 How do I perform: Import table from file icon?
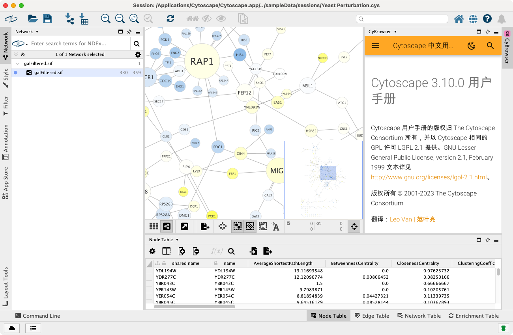click(x=84, y=19)
